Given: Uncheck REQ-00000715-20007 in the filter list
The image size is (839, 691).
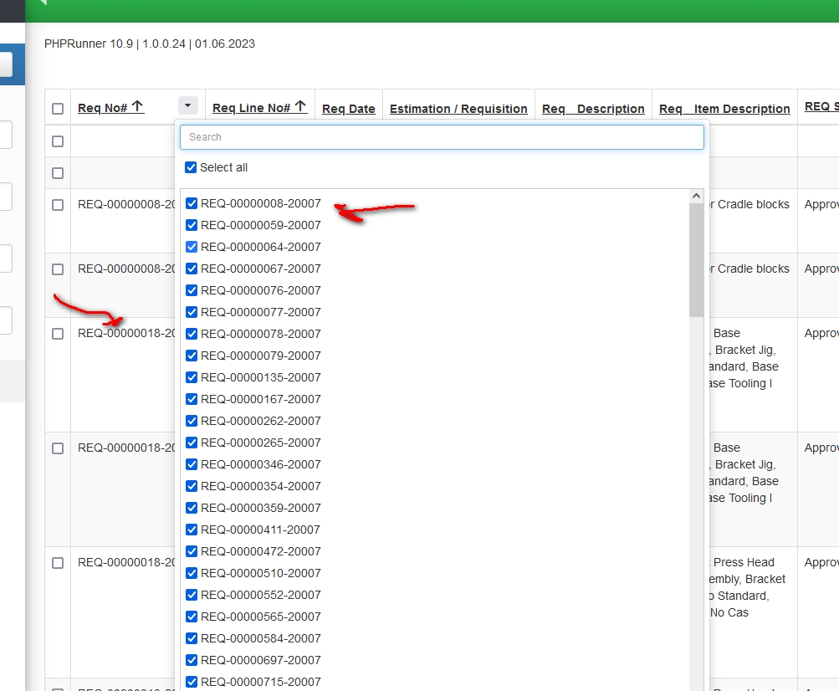Looking at the screenshot, I should point(191,681).
